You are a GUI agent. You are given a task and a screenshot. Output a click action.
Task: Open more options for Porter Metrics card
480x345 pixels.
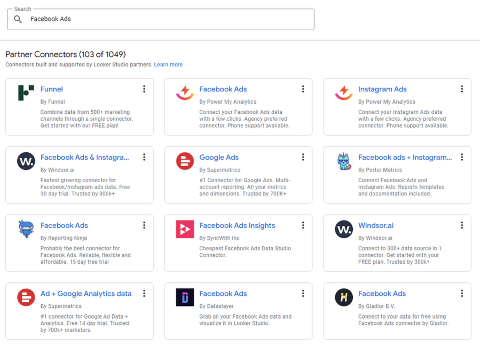pyautogui.click(x=462, y=157)
